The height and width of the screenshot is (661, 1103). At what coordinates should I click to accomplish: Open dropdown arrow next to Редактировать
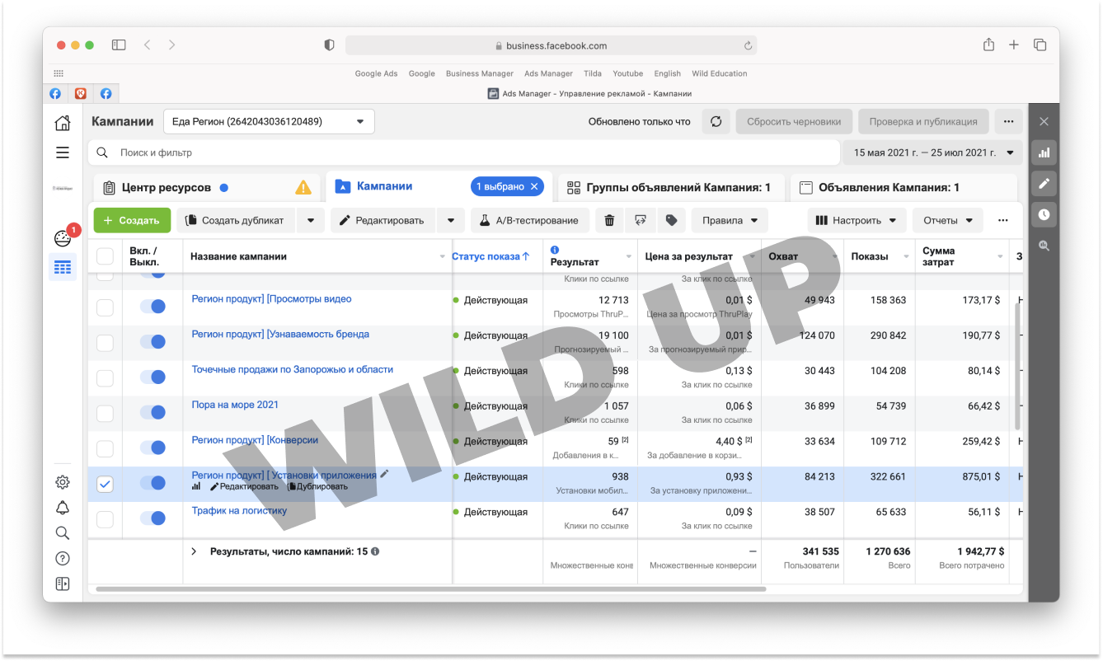(451, 220)
